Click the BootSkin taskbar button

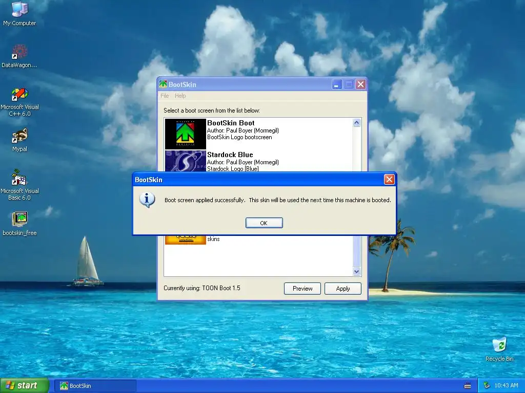pyautogui.click(x=95, y=386)
